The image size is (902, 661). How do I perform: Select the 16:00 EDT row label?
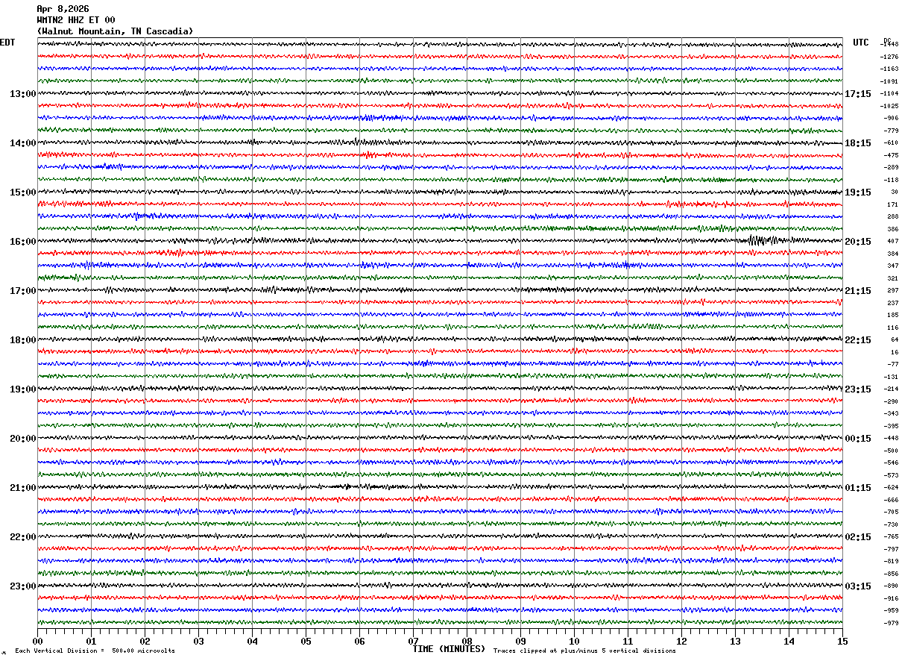(22, 242)
